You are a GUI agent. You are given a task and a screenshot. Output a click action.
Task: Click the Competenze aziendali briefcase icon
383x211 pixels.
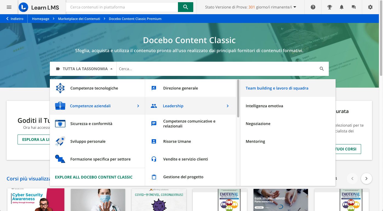60,106
